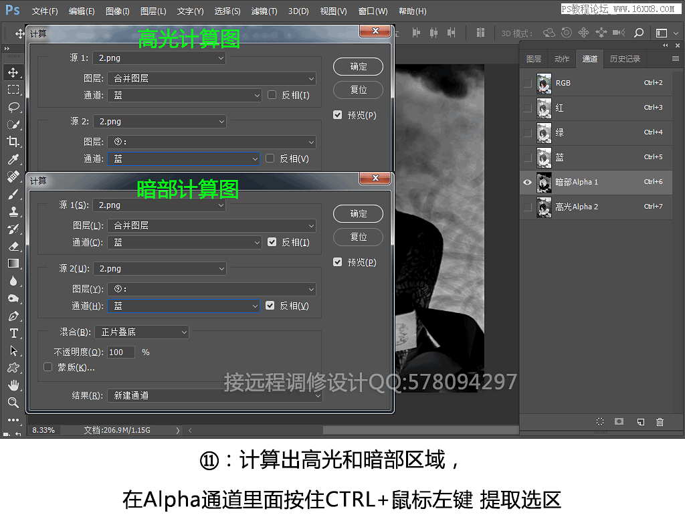Open the Channels panel options menu
The image size is (685, 521).
point(676,58)
